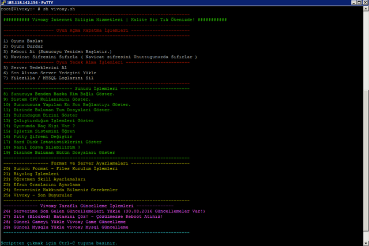369x246 pixels.
Task: Click the line '24) Serveriniz Hakkında Bilmeniz Gerekenler'
Action: 61,190
